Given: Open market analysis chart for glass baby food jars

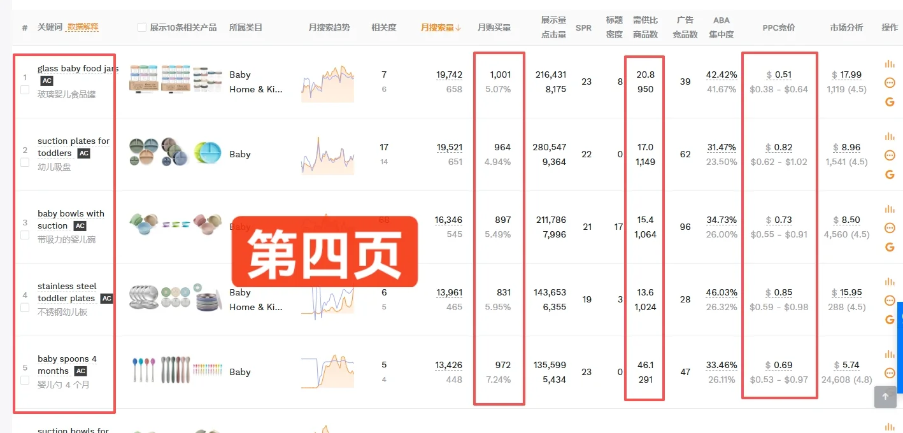Looking at the screenshot, I should (x=889, y=63).
